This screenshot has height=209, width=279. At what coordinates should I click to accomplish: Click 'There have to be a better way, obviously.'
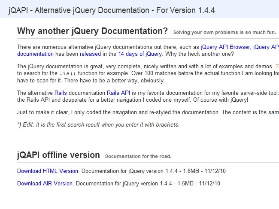pyautogui.click(x=115, y=81)
